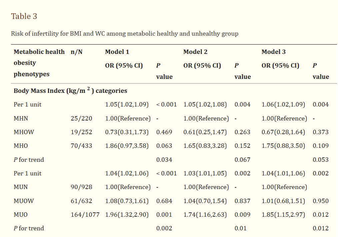338x237 pixels.
Task: Click the MHOW row label
Action: click(x=24, y=132)
